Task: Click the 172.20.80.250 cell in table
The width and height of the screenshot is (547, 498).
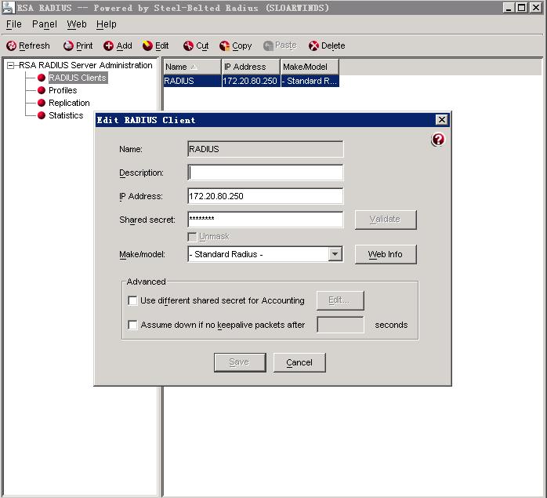Action: pos(251,81)
